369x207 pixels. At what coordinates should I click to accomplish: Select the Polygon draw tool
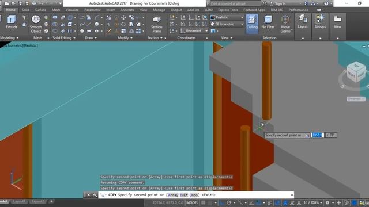(x=82, y=31)
